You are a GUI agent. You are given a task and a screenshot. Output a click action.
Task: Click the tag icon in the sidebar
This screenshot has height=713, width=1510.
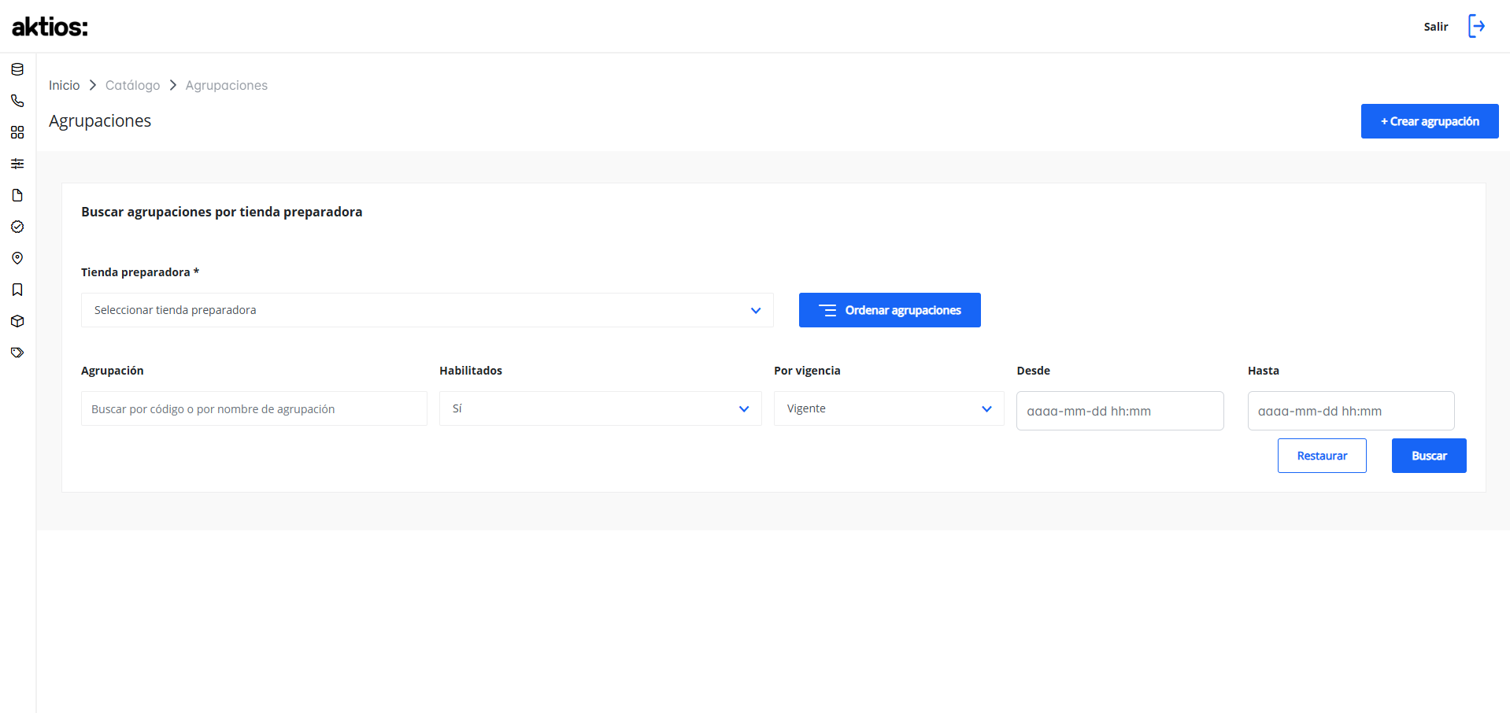(17, 353)
